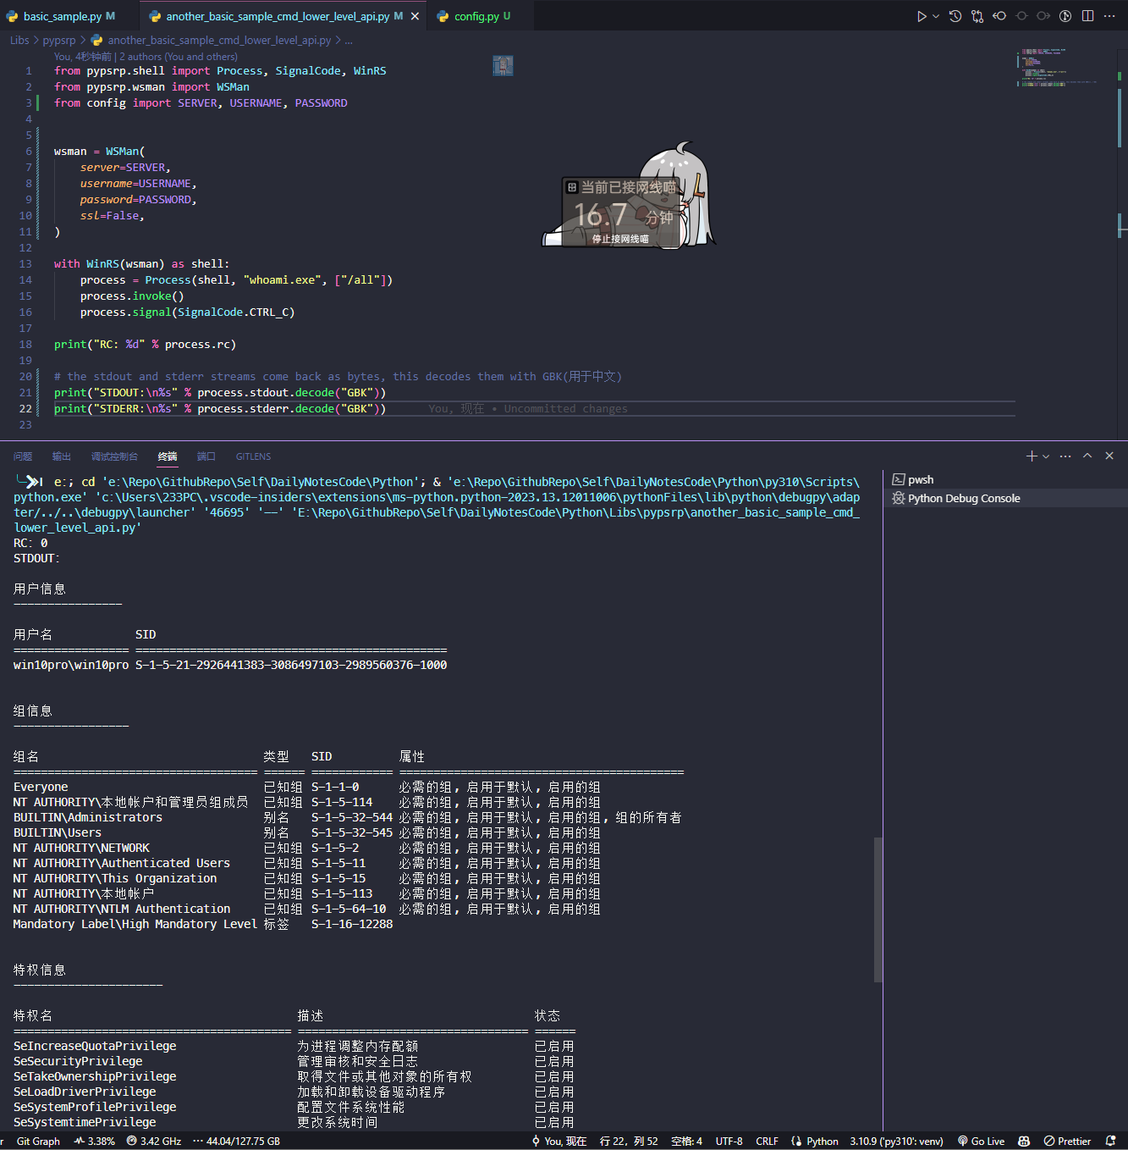The width and height of the screenshot is (1128, 1150).
Task: Toggle file blame Git icon
Action: 1065,16
